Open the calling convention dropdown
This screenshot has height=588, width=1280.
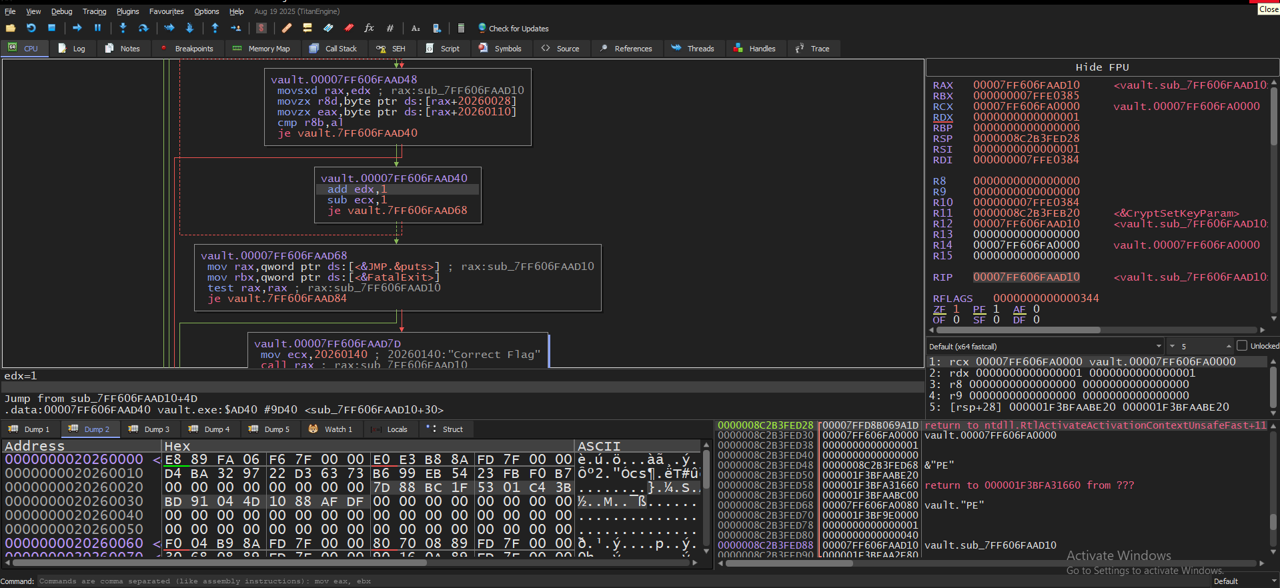pyautogui.click(x=1045, y=346)
